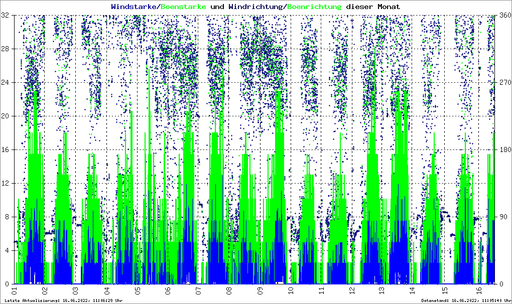Click "dieser Monat" in the title
Viewport: 512px width, 304px height.
[373, 7]
